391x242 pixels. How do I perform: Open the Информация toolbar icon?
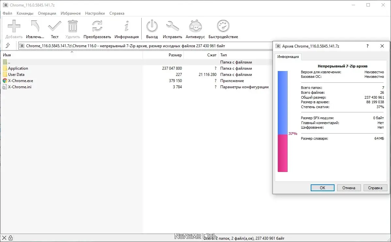127,26
